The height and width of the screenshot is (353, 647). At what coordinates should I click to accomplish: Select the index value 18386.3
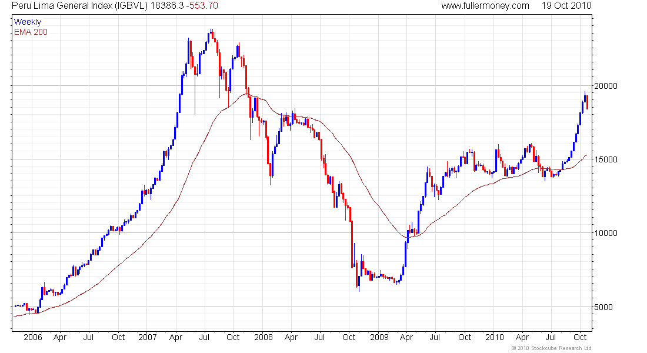(x=167, y=6)
